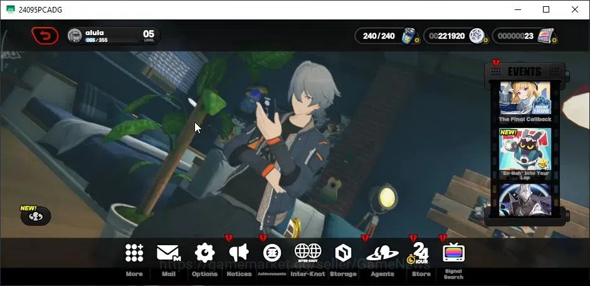Click the EVENTS panel header
This screenshot has height=286, width=590.
[525, 71]
